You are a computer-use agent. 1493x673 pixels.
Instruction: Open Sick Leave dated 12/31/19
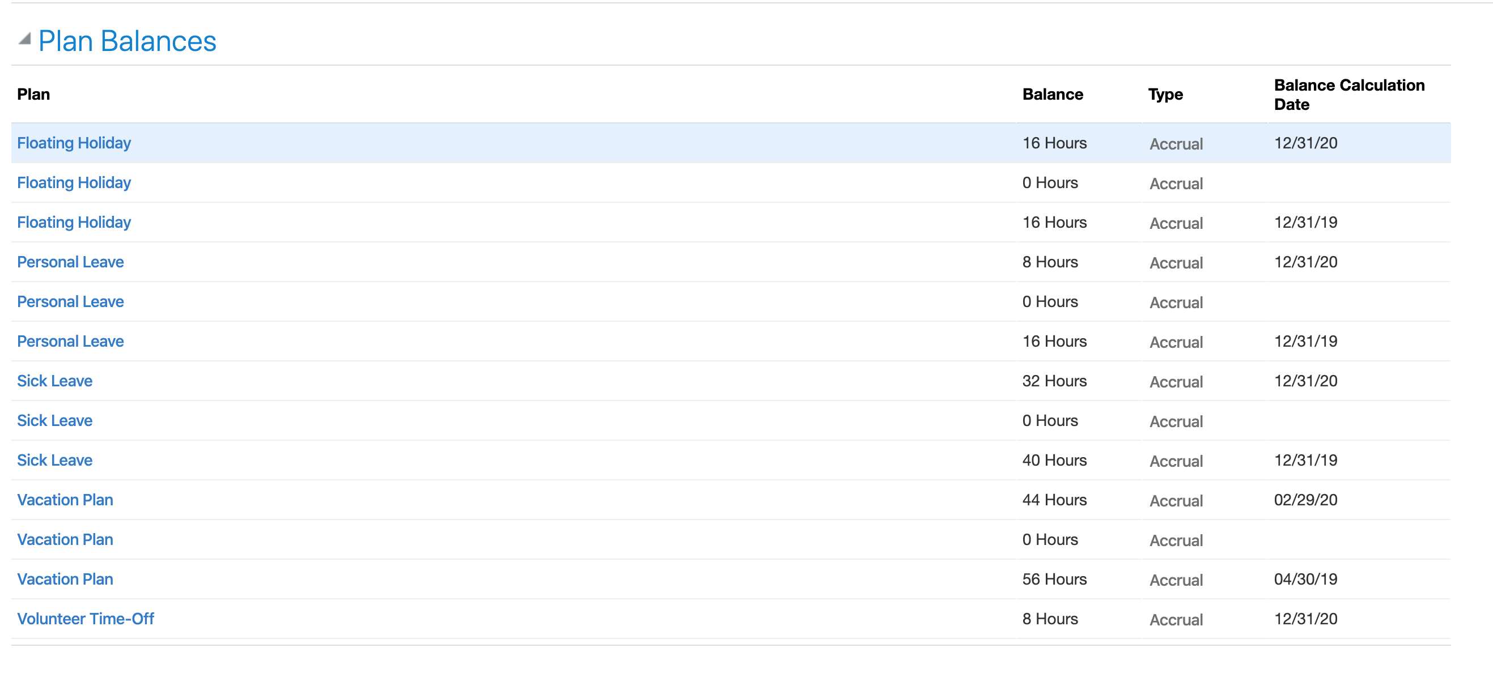pyautogui.click(x=55, y=461)
